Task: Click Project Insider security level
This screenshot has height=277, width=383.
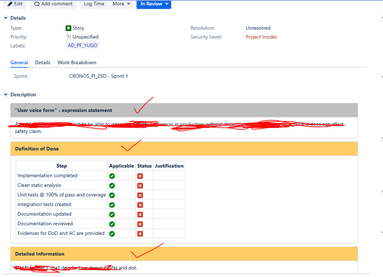Action: 261,37
